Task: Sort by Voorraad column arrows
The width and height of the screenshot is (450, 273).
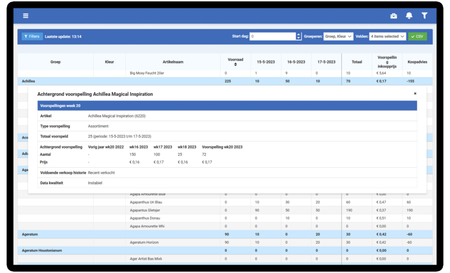Action: 235,65
